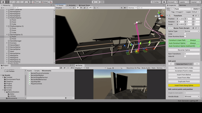The height and width of the screenshot is (113, 202).
Task: Toggle Mute Audio in Game view
Action: [x=146, y=68]
